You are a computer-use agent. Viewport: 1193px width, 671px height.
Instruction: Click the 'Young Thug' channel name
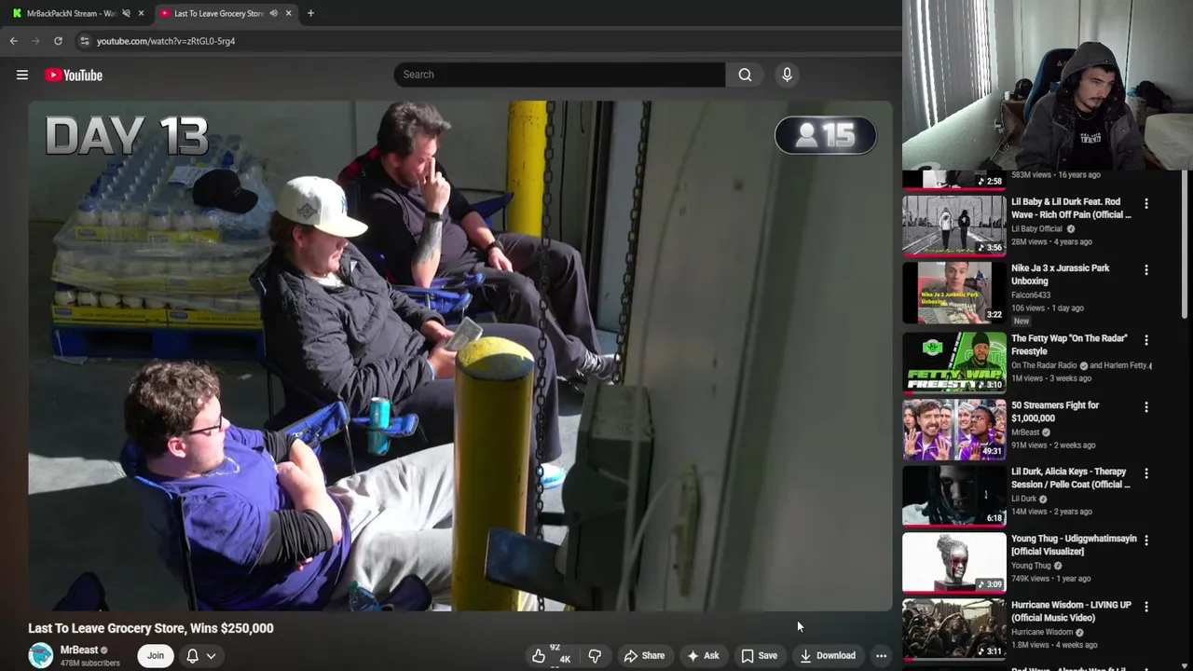pos(1031,566)
